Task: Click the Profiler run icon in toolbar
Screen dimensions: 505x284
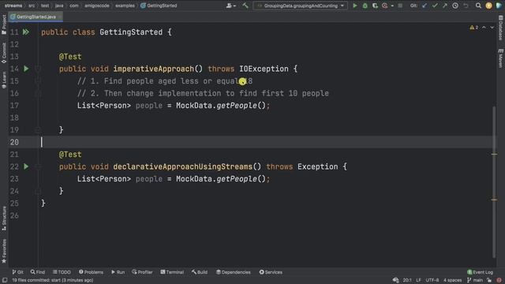Action: [x=384, y=6]
